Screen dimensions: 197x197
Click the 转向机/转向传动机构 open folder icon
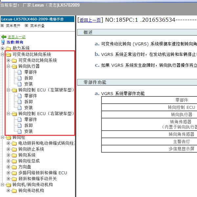coord(8,185)
